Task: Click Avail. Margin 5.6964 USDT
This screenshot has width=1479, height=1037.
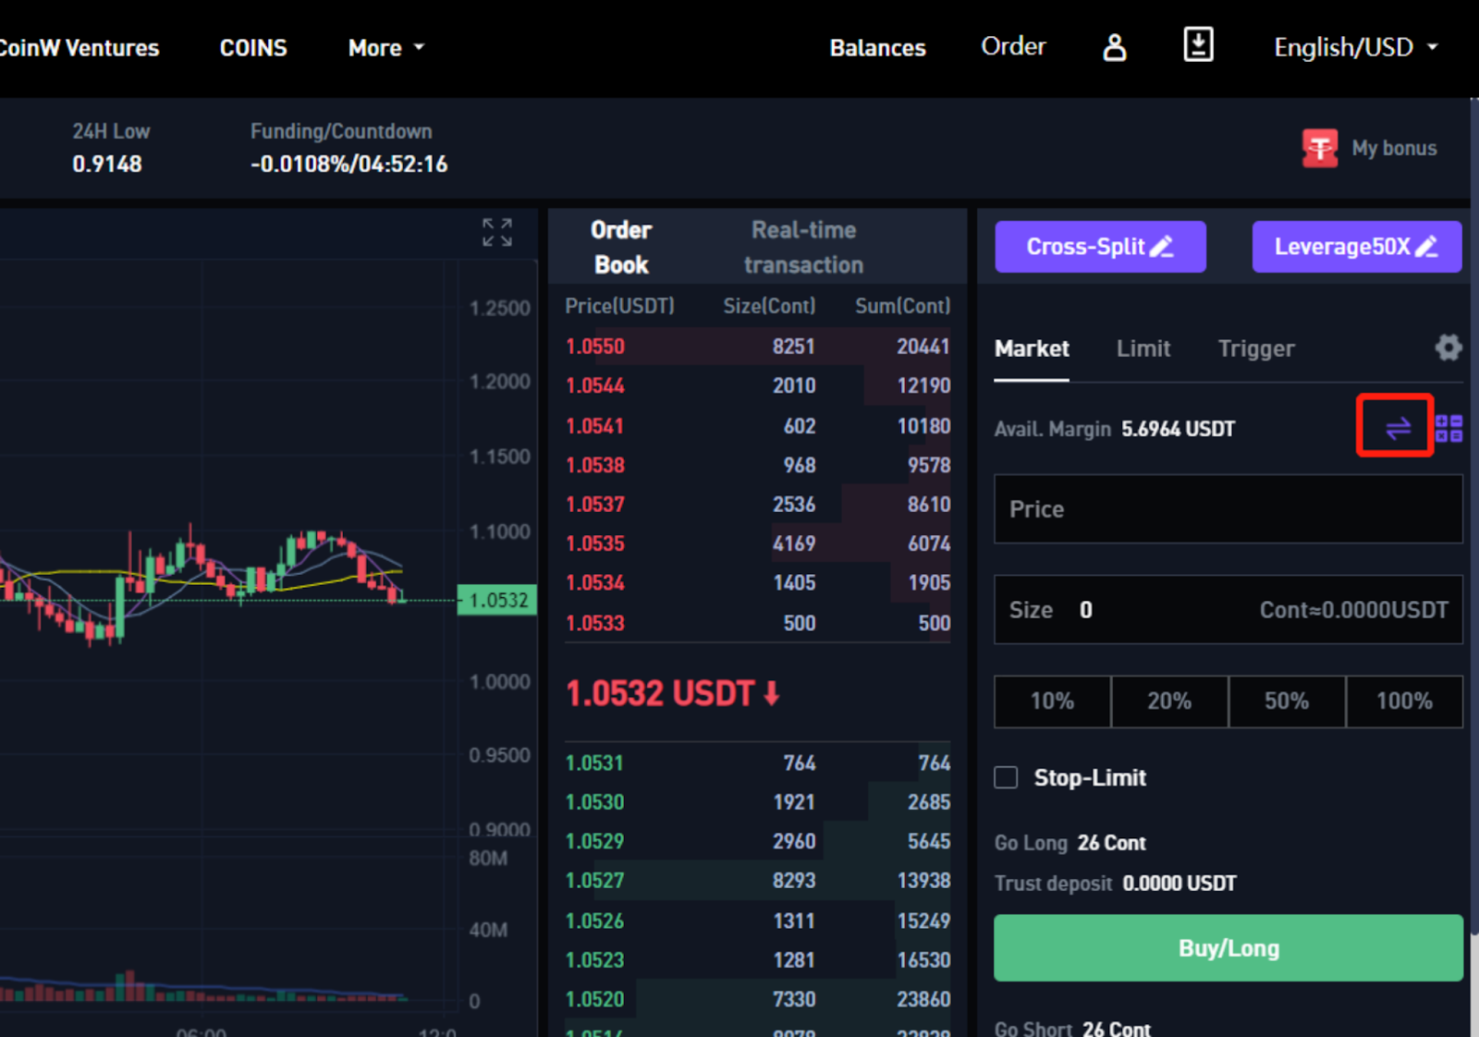Action: tap(1115, 429)
